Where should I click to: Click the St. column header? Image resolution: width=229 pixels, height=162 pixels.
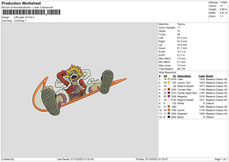174,76
